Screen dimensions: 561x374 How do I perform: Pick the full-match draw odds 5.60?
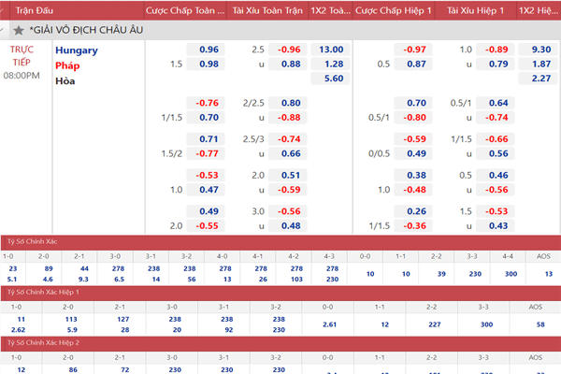pos(330,79)
